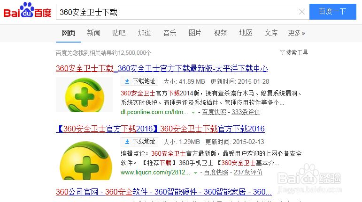
Task: Open the 【360安全卫士官方下载2016】 result title
Action: tap(160, 129)
